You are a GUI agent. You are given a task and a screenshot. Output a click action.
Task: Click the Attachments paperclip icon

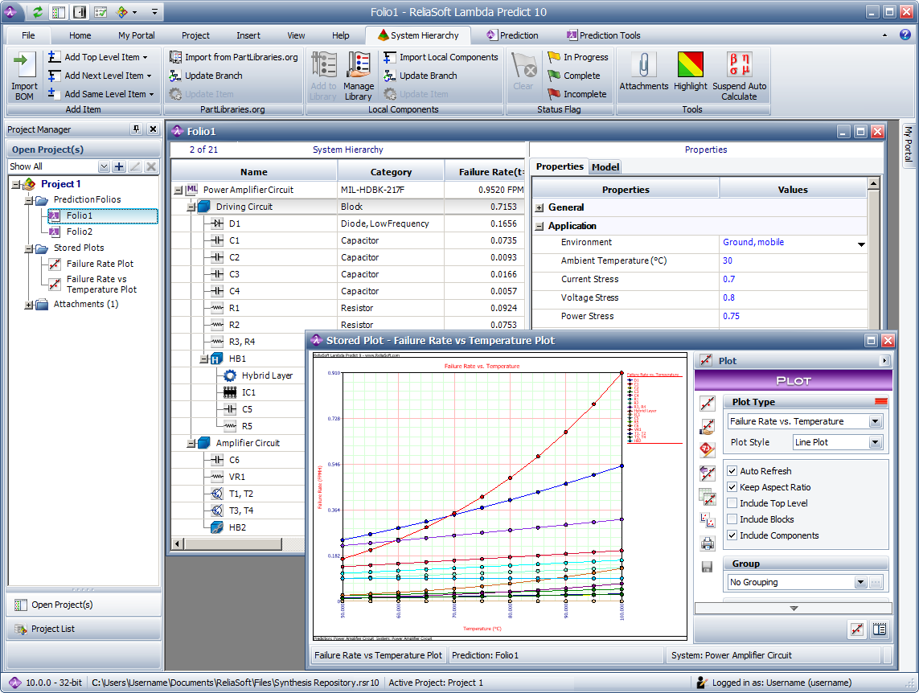coord(643,66)
